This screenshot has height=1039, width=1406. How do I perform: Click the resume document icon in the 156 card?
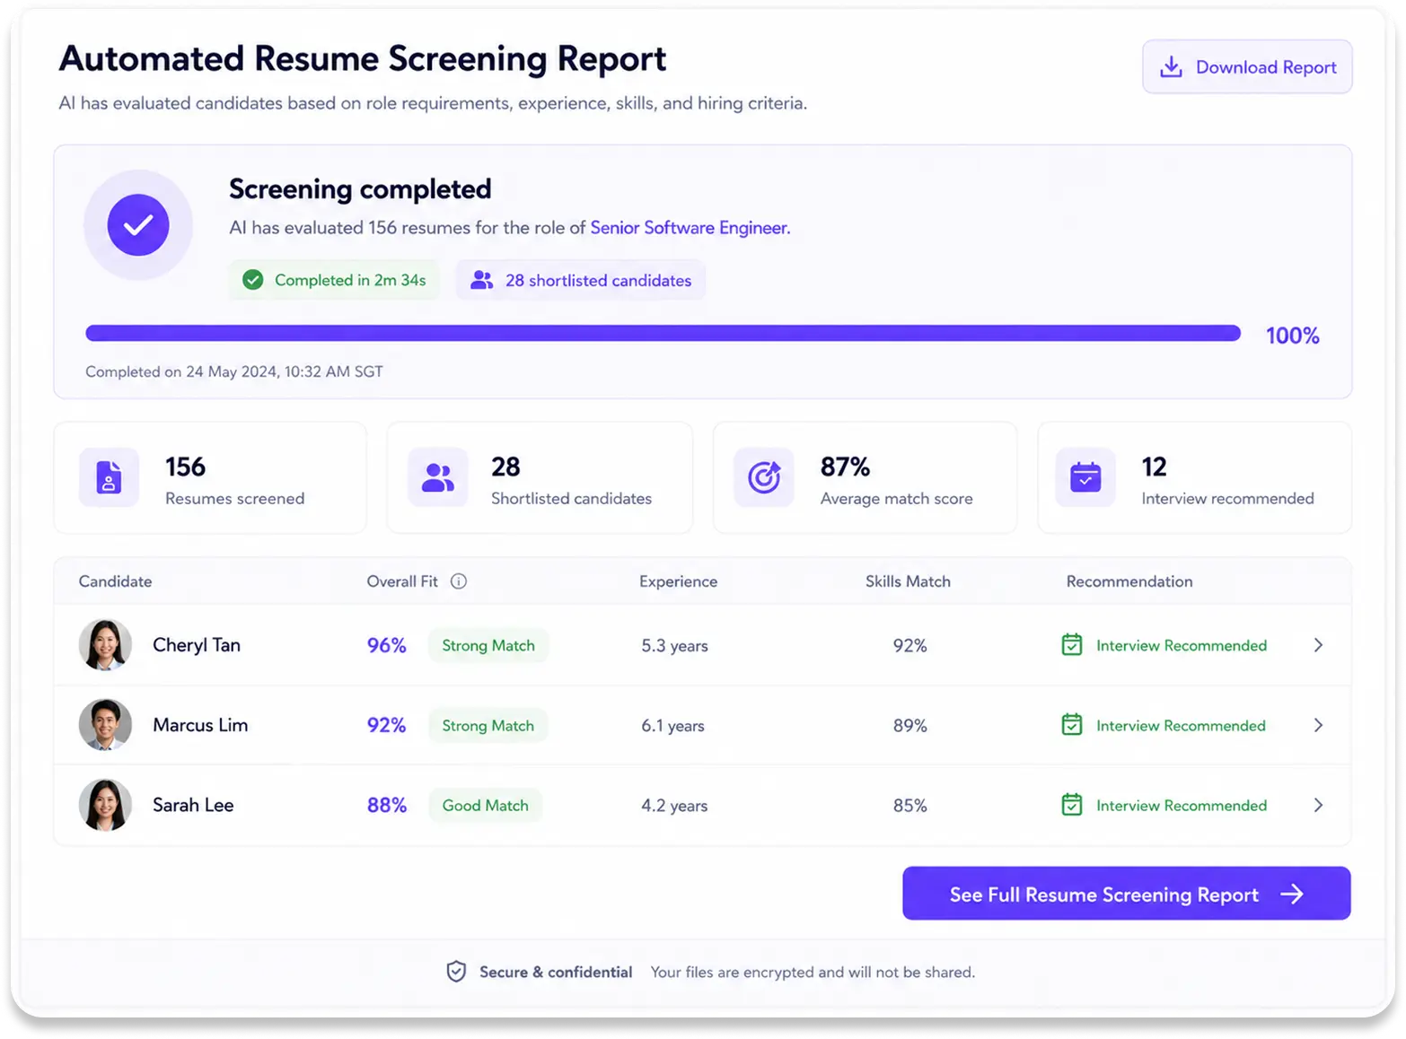(109, 477)
